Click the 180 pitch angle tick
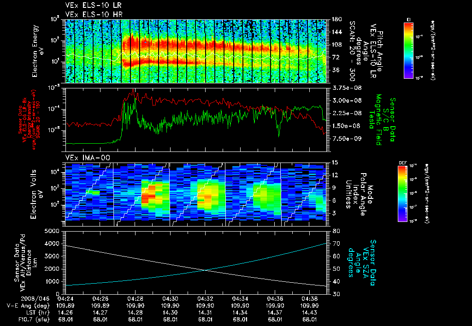Image resolution: width=472 pixels, height=326 pixels. point(337,19)
